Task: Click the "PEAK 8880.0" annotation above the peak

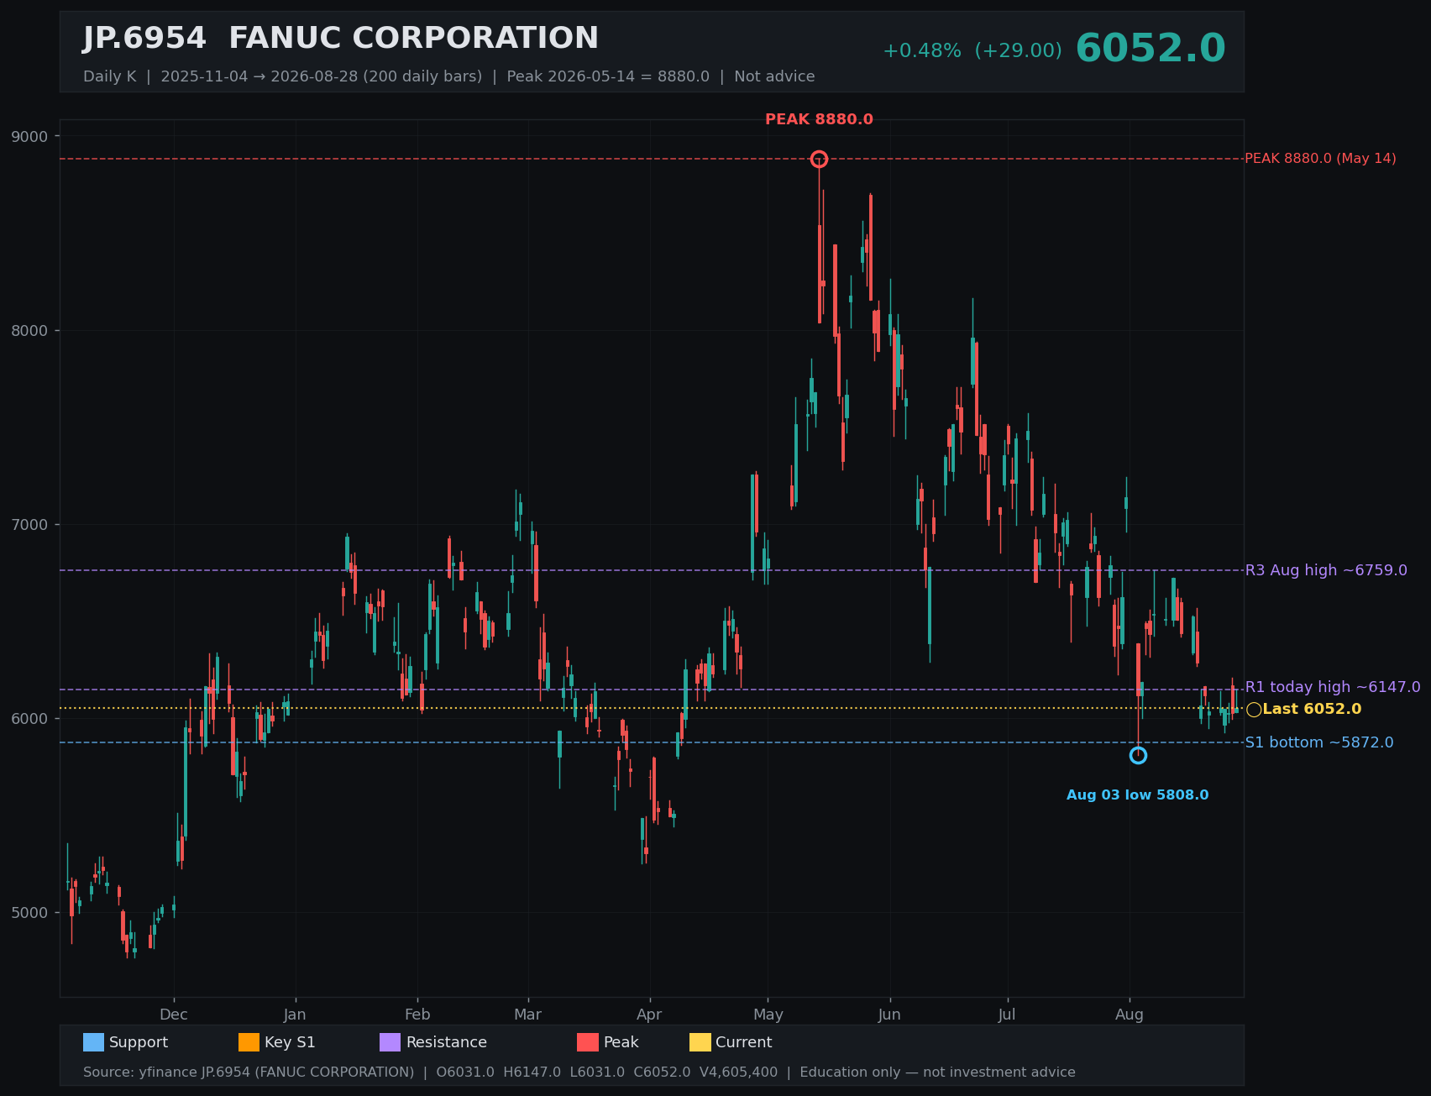Action: tap(819, 119)
